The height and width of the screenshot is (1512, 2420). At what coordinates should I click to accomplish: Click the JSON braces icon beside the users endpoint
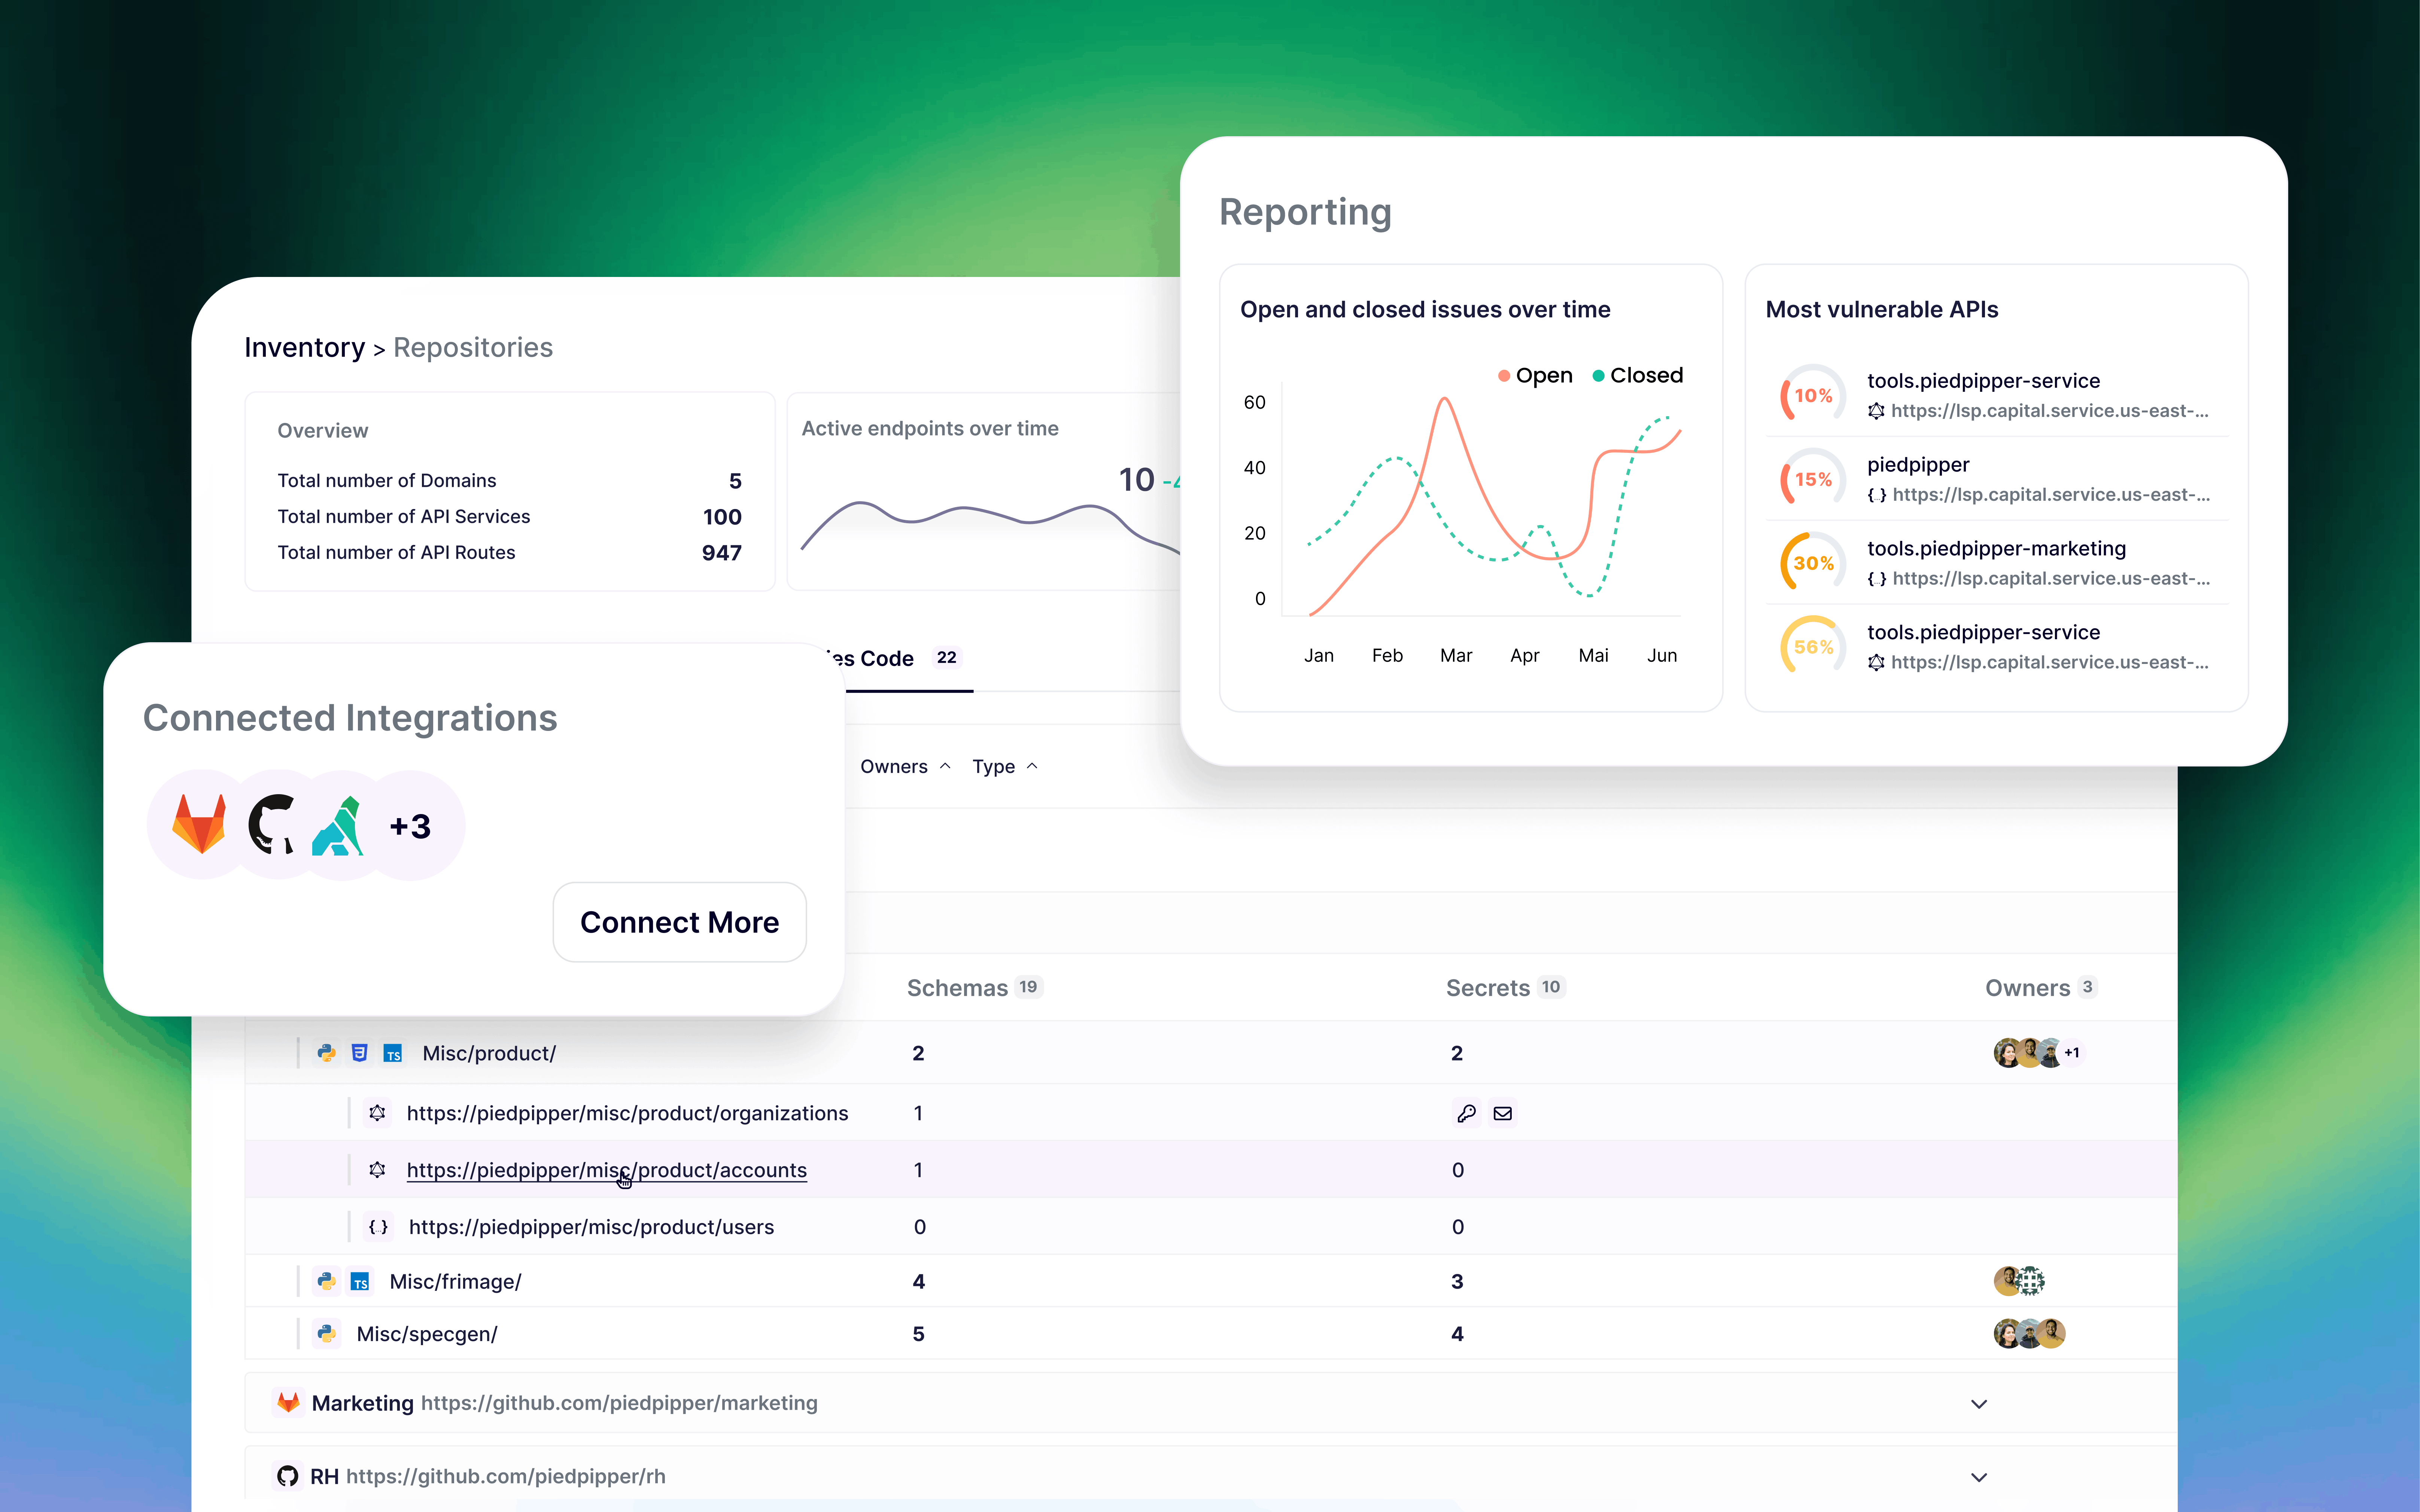coord(379,1227)
